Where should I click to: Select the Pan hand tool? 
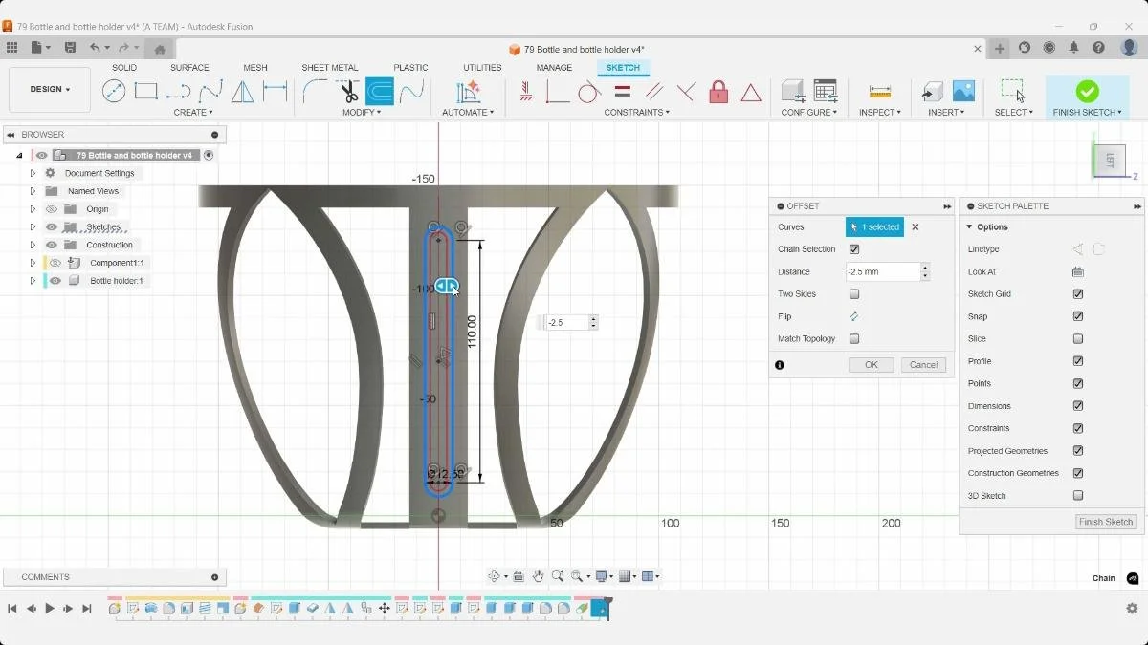[x=539, y=576]
